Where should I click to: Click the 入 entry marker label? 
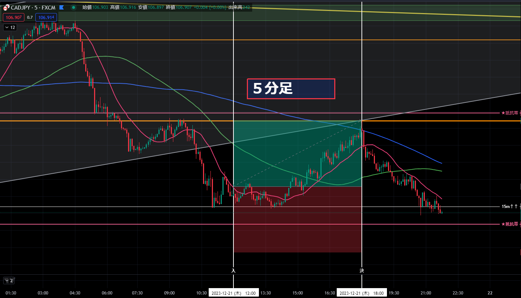233,270
